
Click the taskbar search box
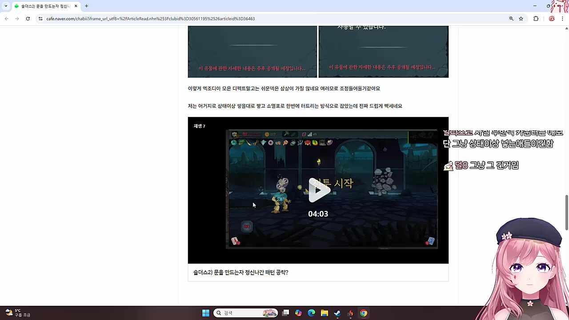pyautogui.click(x=245, y=313)
